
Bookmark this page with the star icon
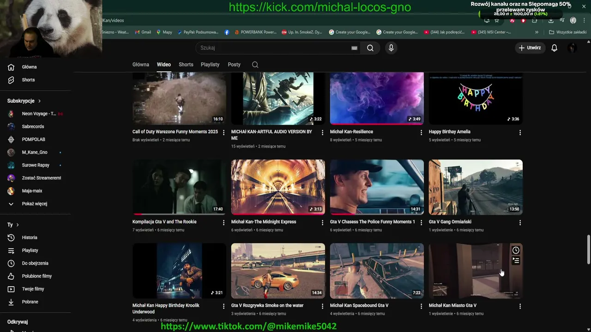(497, 20)
